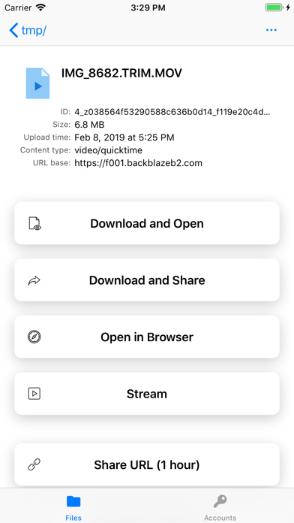Screen dimensions: 294x523
Task: Tap the Carrier label in the status bar
Action: [18, 8]
